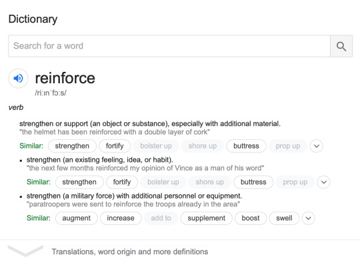
Task: Choose 'bolster up' in the first similar row
Action: coord(156,146)
